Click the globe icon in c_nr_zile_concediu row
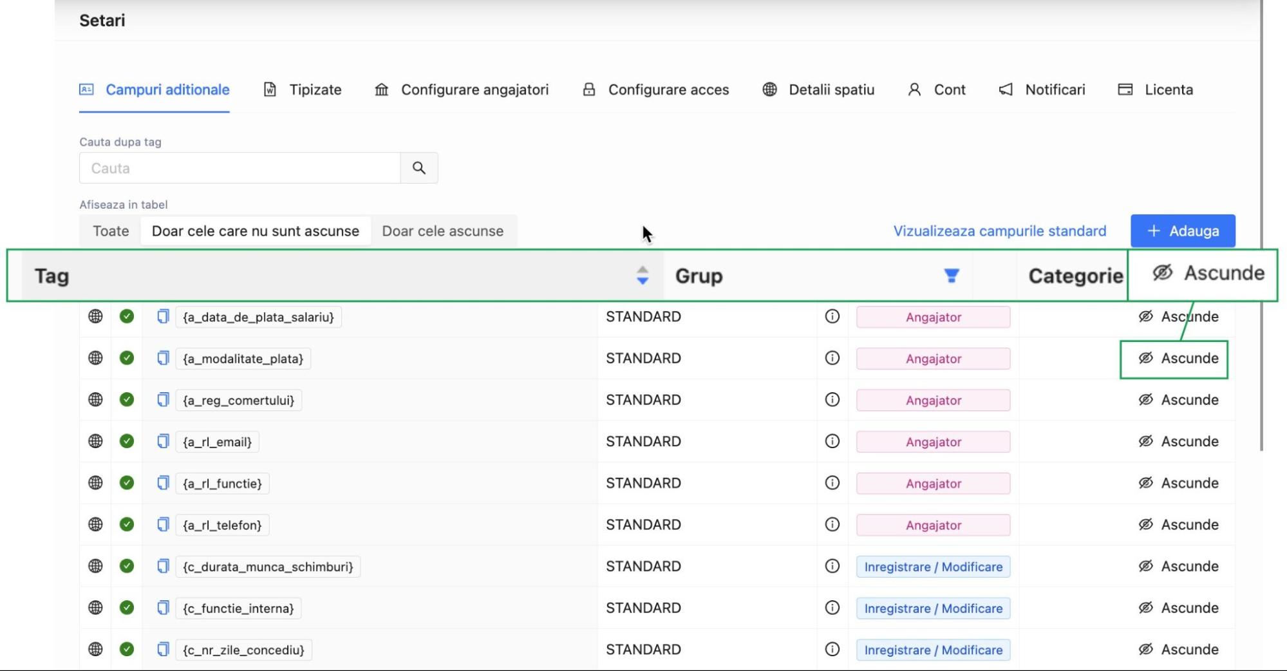Screen dimensions: 1287x671 95,649
